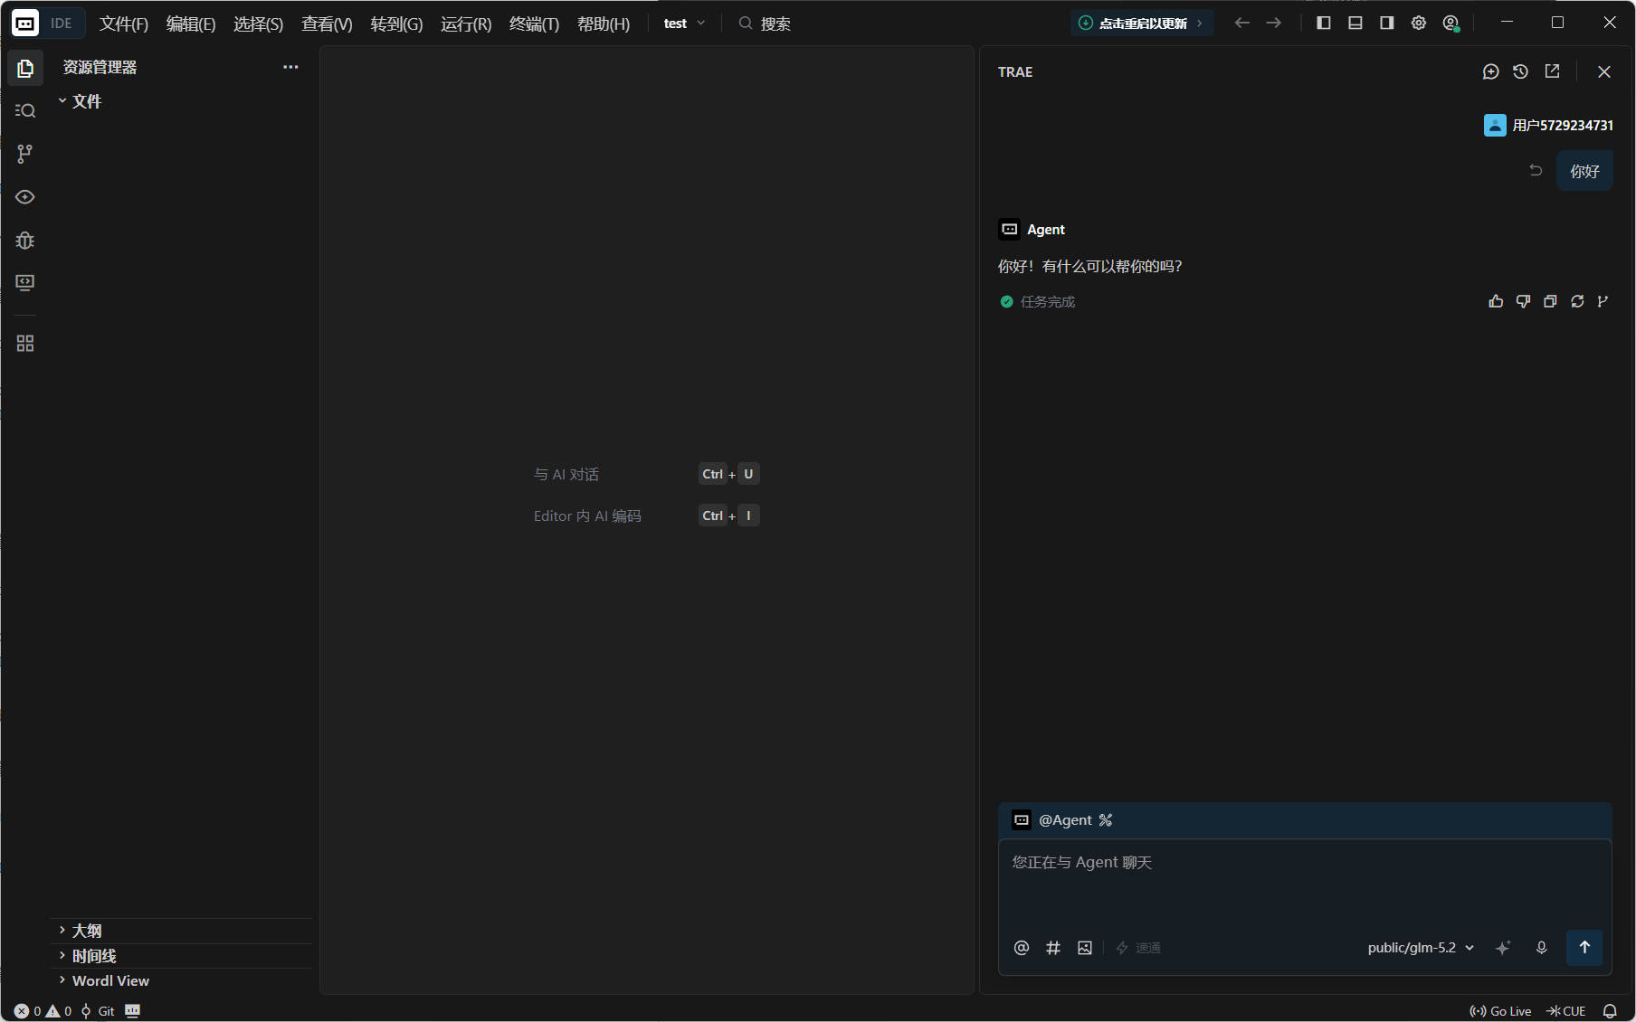The width and height of the screenshot is (1636, 1022).
Task: Toggle the bottom panel layout
Action: click(x=1355, y=24)
